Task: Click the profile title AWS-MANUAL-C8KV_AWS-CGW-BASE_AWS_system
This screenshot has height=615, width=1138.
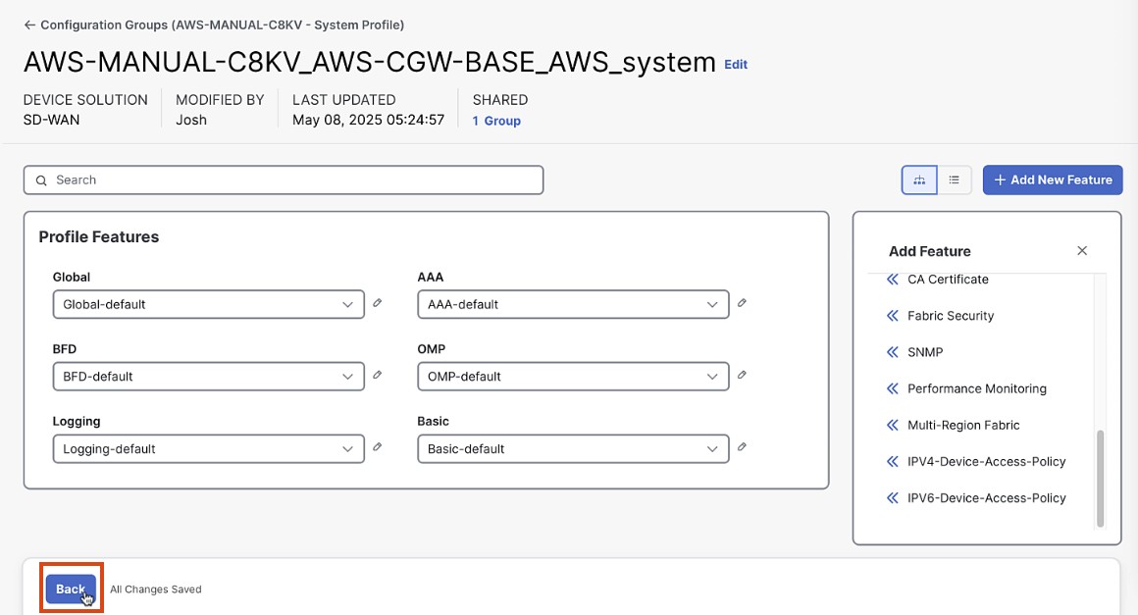Action: coord(370,63)
